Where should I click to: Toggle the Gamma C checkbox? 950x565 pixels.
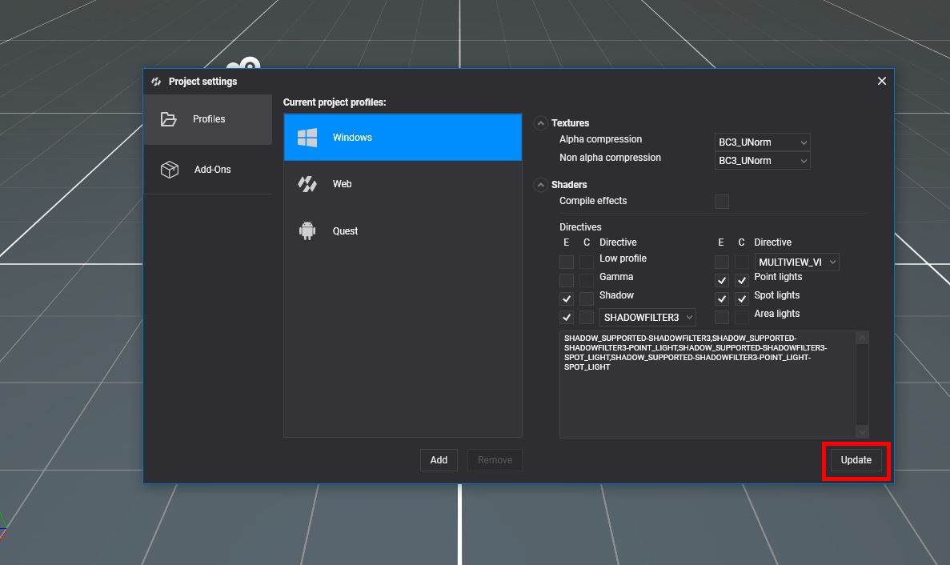coord(587,280)
